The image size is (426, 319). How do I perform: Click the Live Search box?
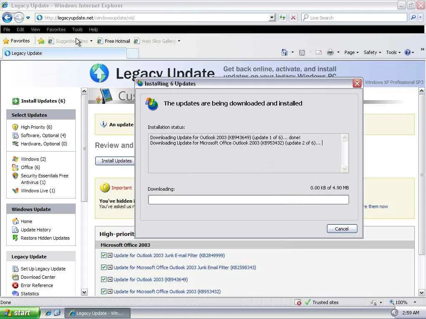point(354,17)
